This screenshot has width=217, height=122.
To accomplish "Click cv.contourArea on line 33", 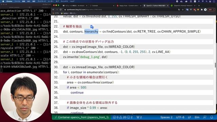I will pyautogui.click(x=89, y=82).
